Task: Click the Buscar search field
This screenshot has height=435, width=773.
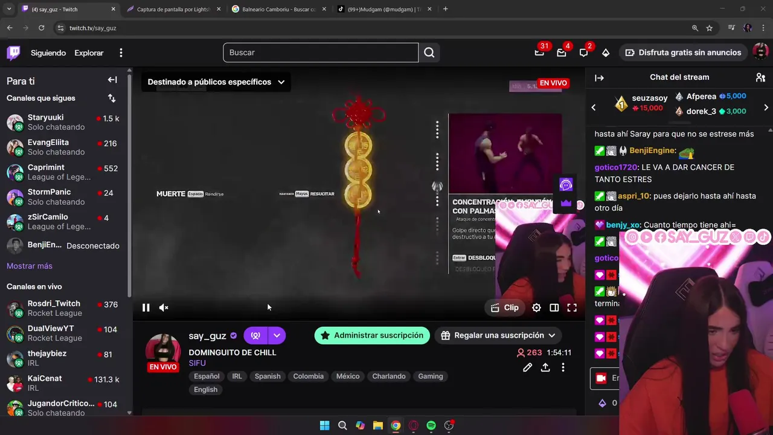Action: (321, 53)
